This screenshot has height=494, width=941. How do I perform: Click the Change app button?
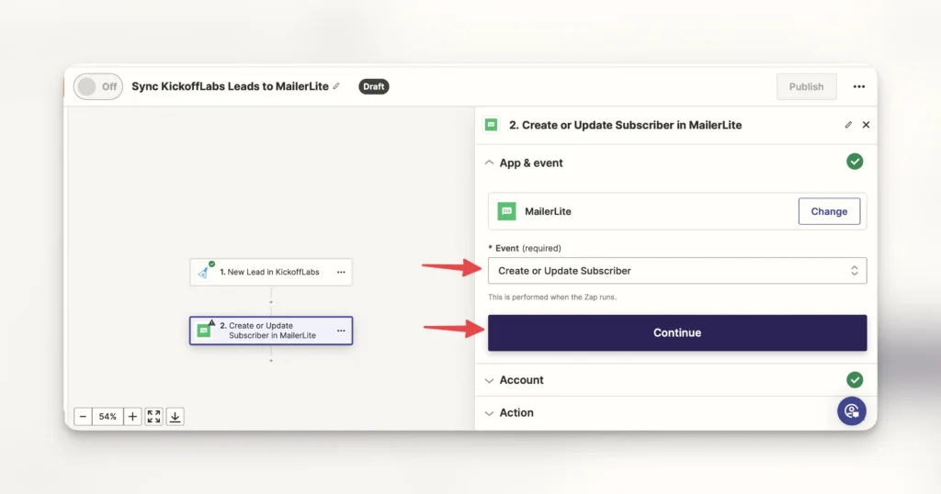(829, 211)
